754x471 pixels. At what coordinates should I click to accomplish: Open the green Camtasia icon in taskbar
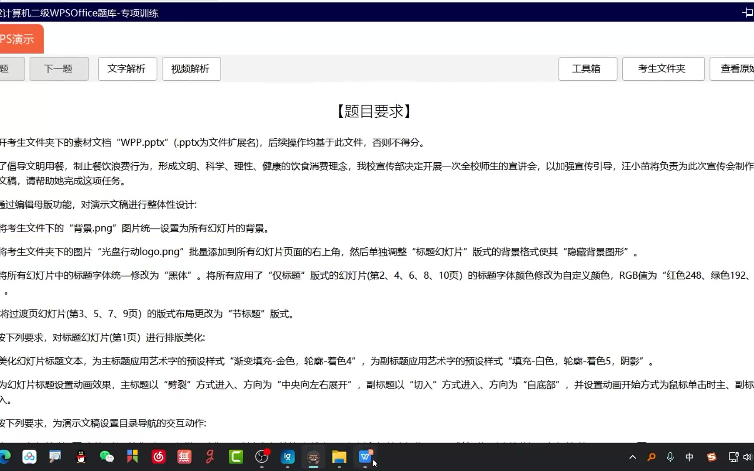(x=236, y=457)
